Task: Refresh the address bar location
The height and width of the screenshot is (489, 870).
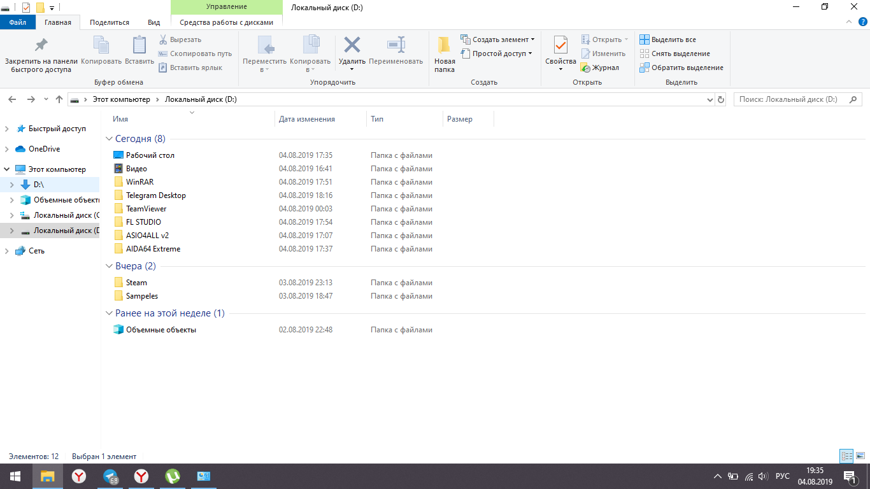Action: pyautogui.click(x=721, y=100)
